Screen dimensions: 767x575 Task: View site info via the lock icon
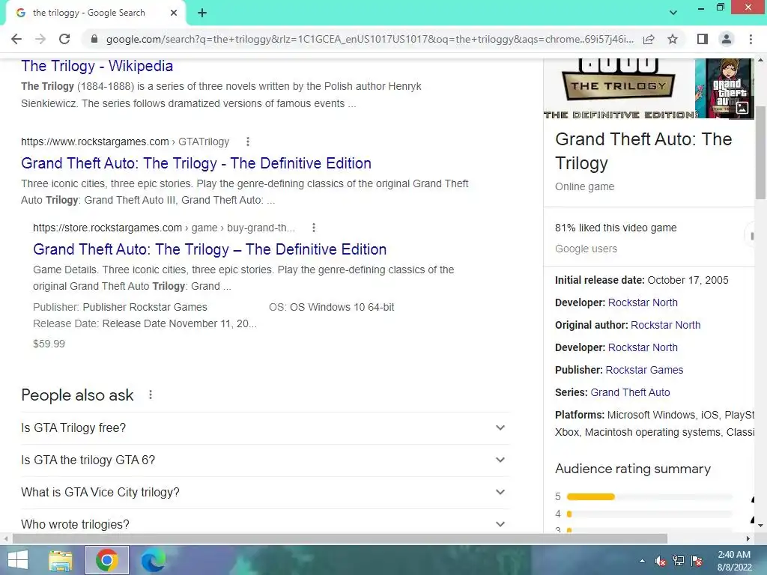click(94, 39)
